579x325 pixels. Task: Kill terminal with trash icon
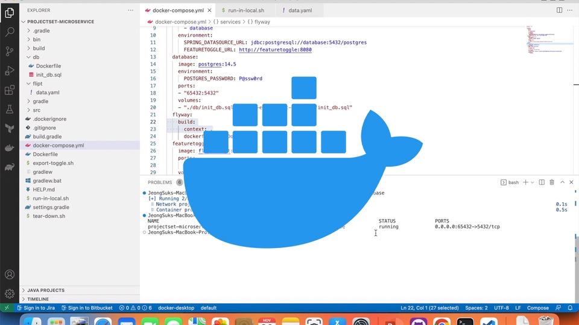(552, 182)
